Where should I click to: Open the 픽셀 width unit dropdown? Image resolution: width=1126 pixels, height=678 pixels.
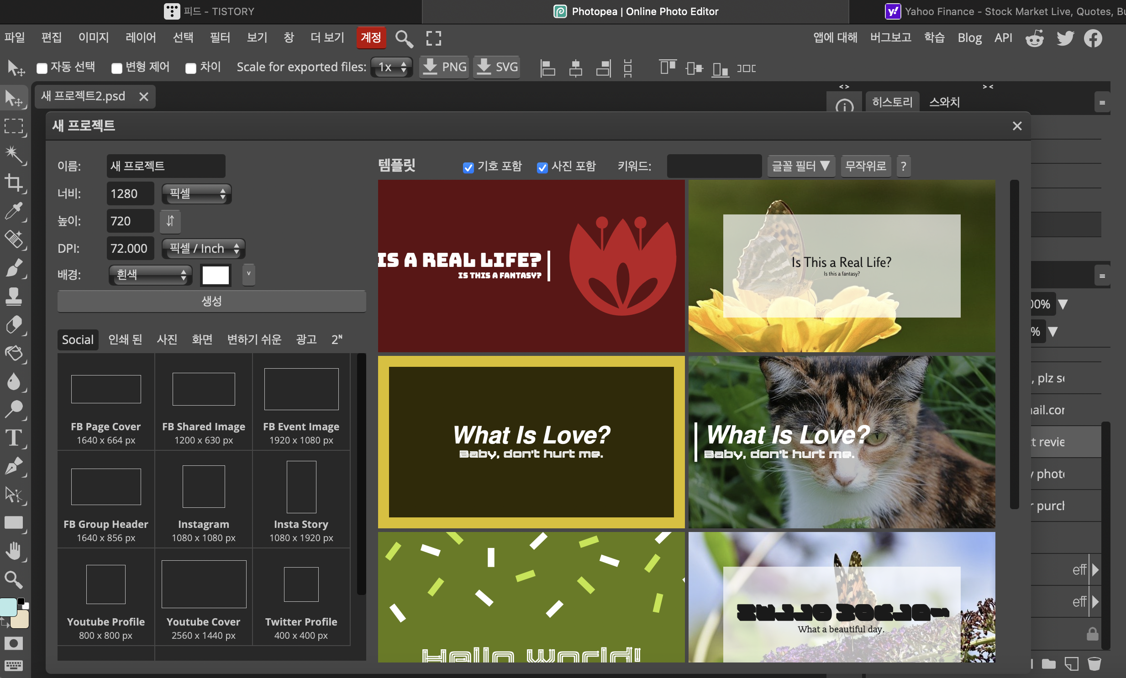coord(196,194)
